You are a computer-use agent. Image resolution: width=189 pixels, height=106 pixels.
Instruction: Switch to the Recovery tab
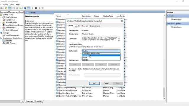click(x=85, y=26)
